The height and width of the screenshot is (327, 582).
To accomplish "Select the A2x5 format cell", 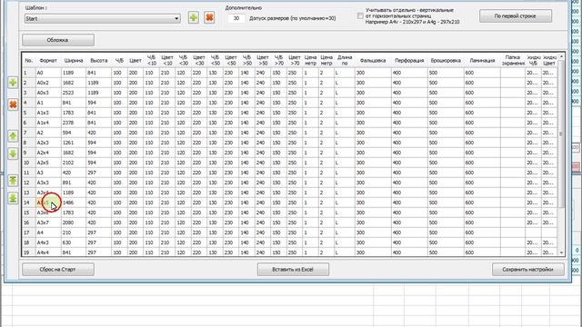I will 48,163.
